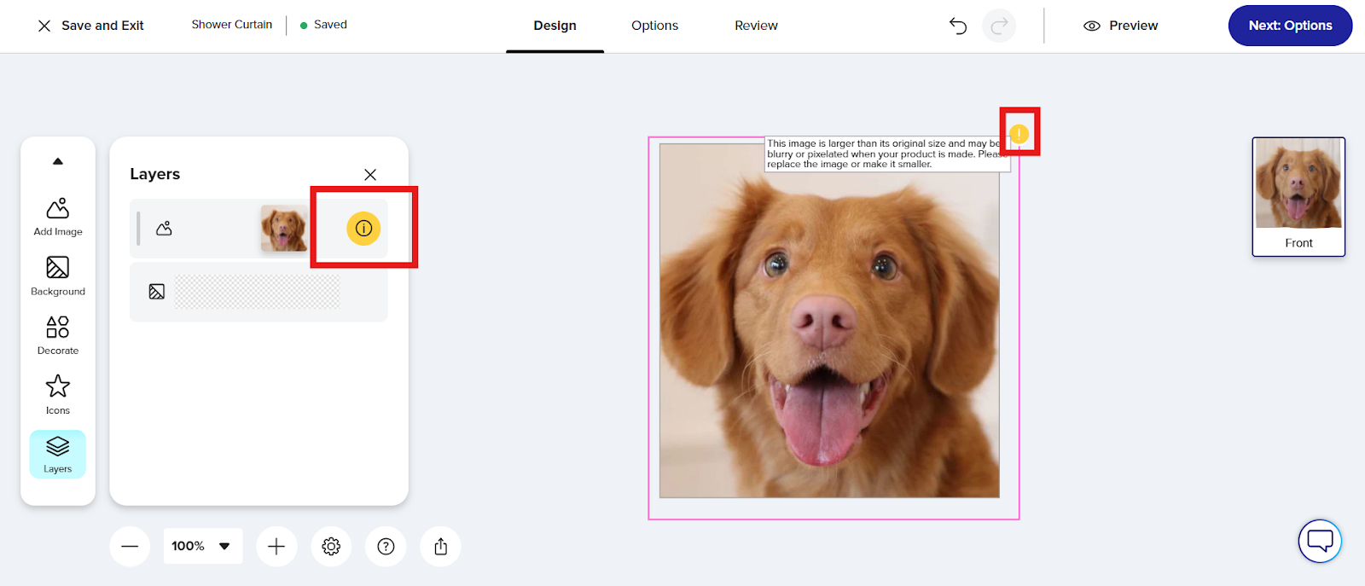Open the settings gear in bottom toolbar

[331, 547]
